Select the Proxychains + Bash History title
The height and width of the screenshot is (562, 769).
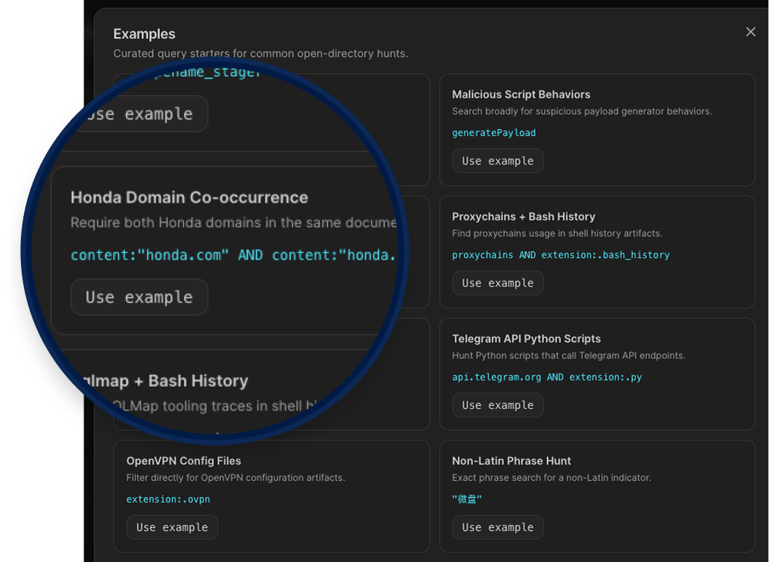(523, 216)
